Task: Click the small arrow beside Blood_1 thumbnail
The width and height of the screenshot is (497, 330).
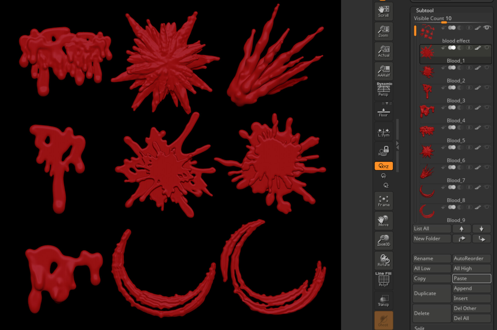Action: click(443, 48)
